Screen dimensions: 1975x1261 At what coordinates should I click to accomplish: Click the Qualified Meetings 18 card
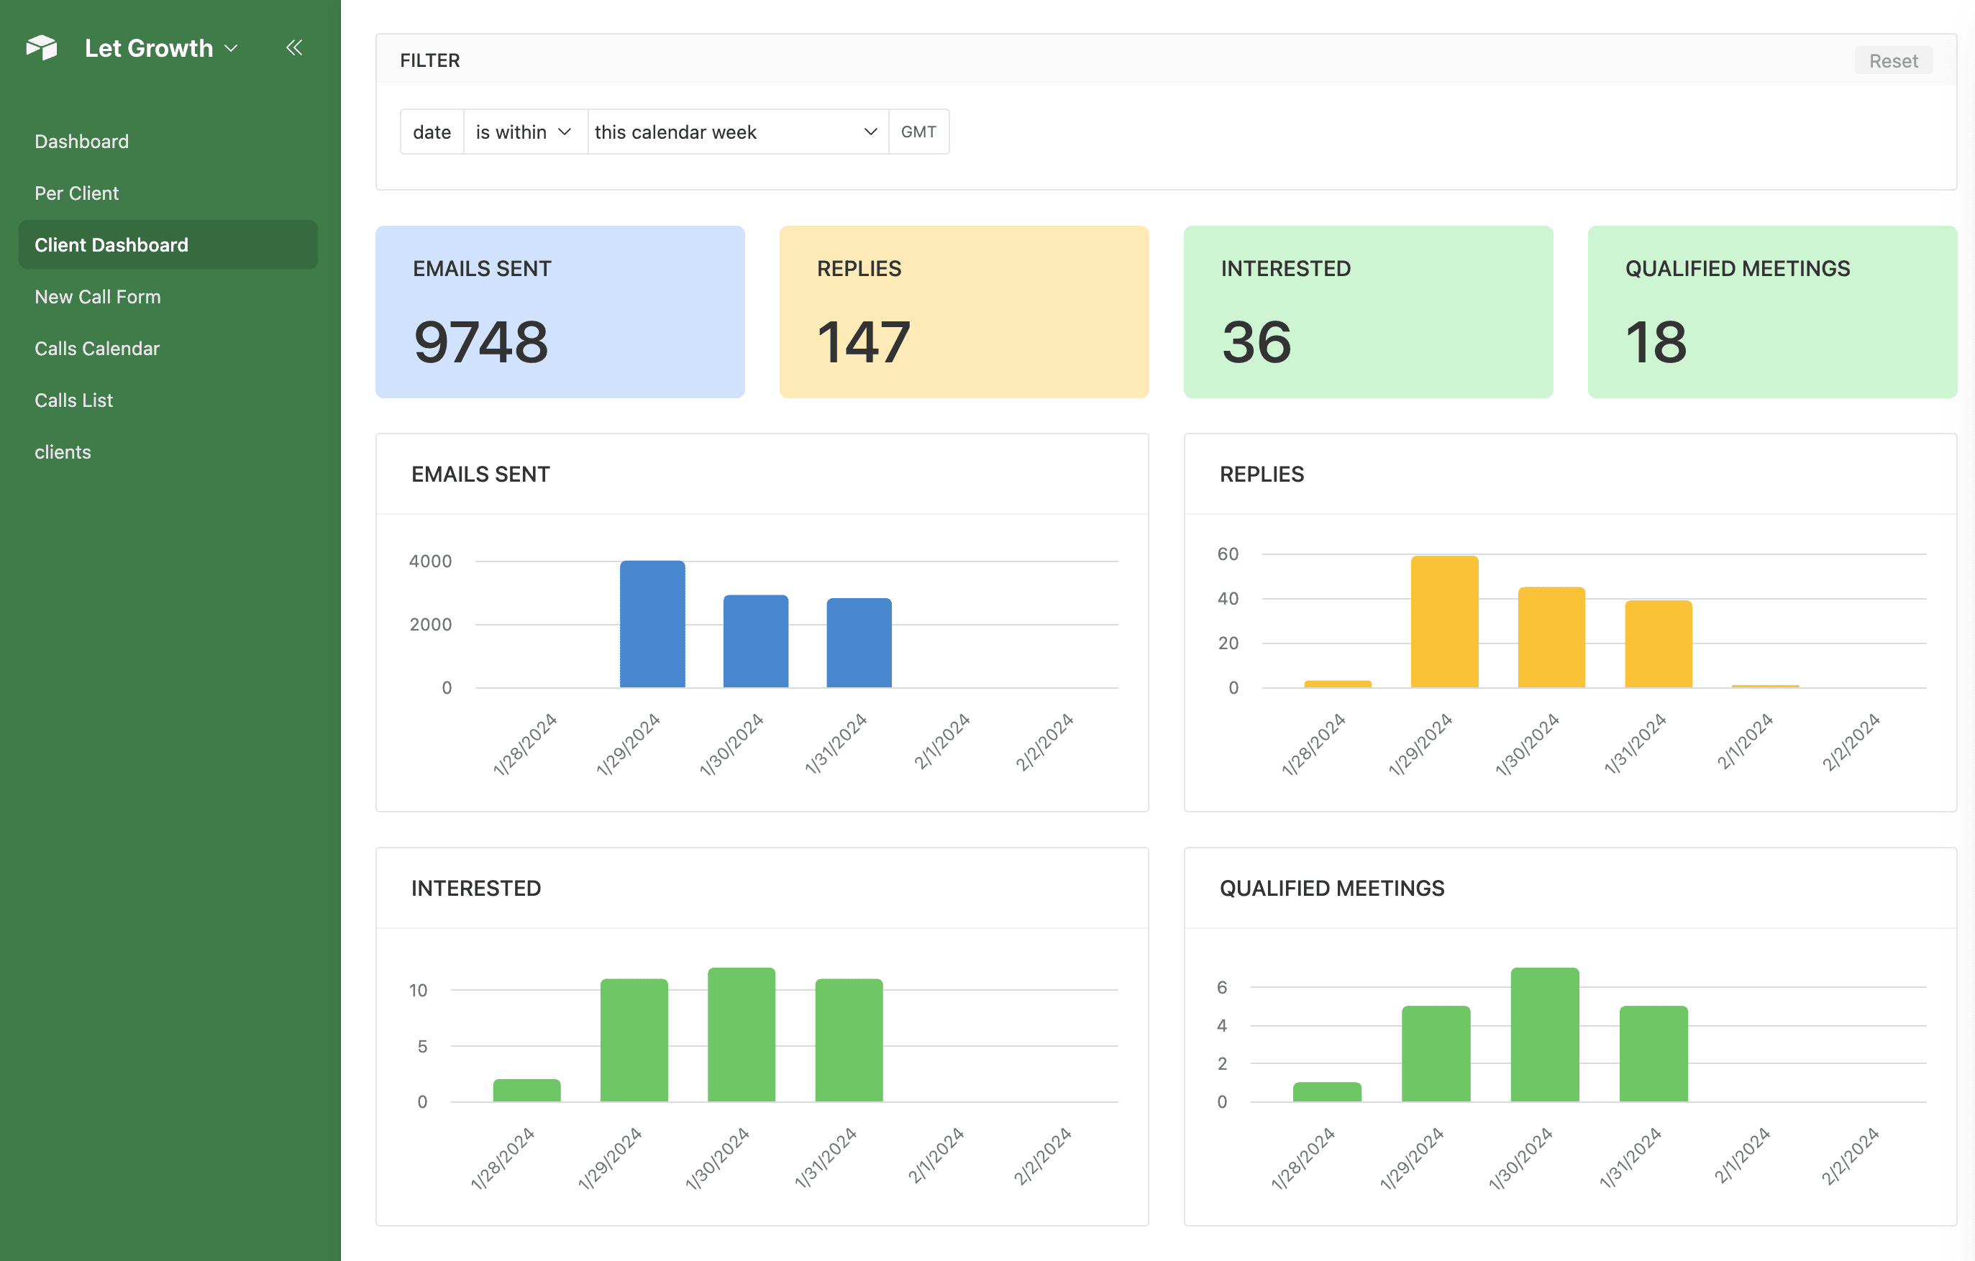pos(1771,311)
